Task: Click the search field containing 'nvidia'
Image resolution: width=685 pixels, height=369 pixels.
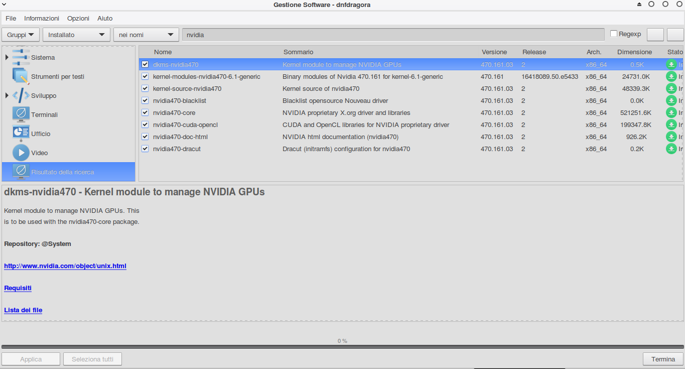Action: coord(393,35)
